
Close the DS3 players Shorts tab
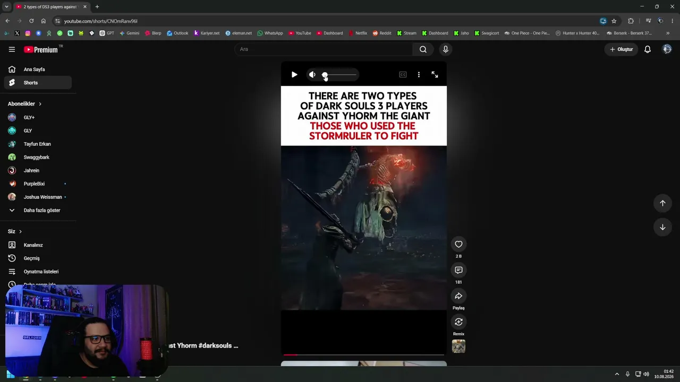tap(84, 7)
